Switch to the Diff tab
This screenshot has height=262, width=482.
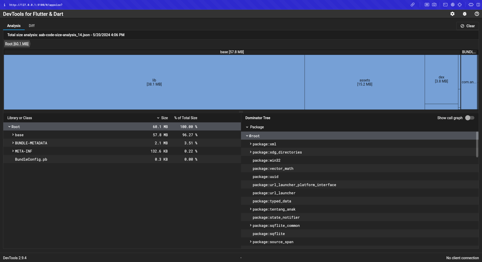[x=32, y=26]
